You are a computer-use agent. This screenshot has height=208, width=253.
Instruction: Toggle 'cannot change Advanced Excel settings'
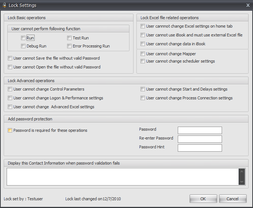pyautogui.click(x=10, y=107)
